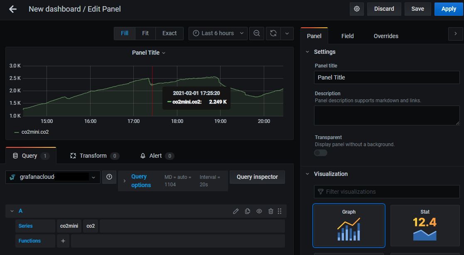Toggle Transparent panel background switch
The image size is (464, 255).
point(321,153)
